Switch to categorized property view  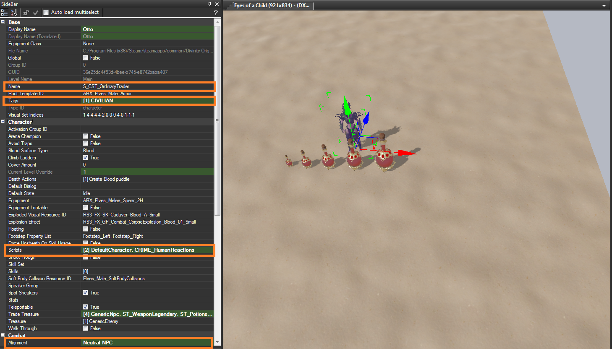(x=4, y=13)
